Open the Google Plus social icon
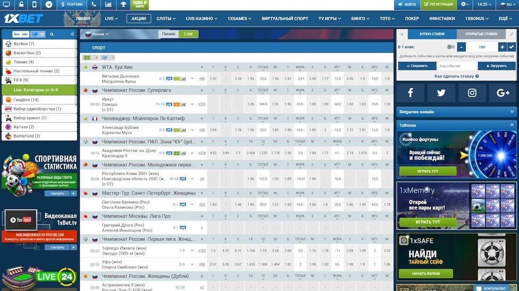This screenshot has width=519, height=291. 503,93
